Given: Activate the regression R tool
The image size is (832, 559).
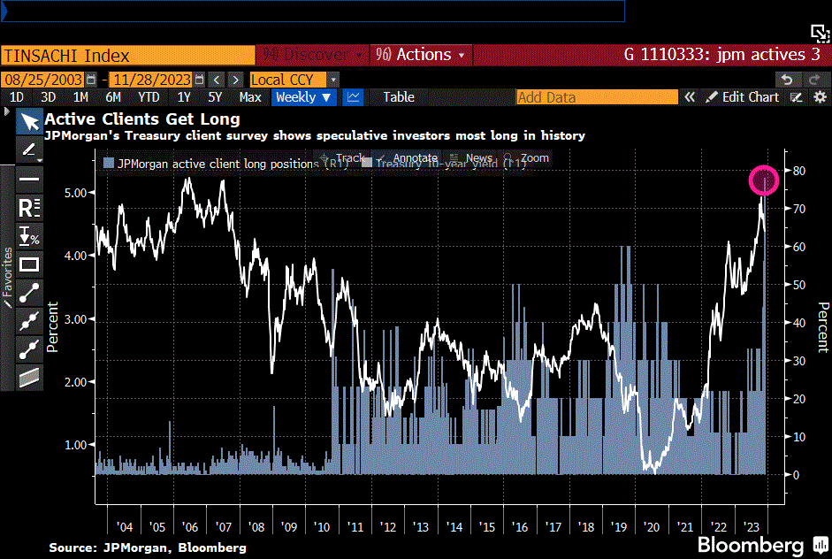Looking at the screenshot, I should [x=29, y=208].
